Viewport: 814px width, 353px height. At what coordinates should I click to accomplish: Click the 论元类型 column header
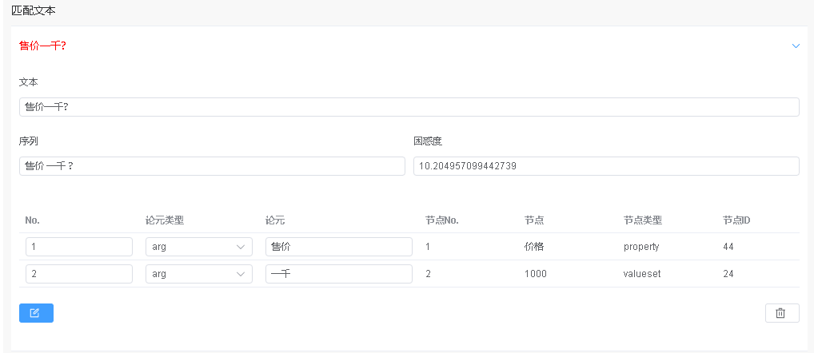coord(165,220)
